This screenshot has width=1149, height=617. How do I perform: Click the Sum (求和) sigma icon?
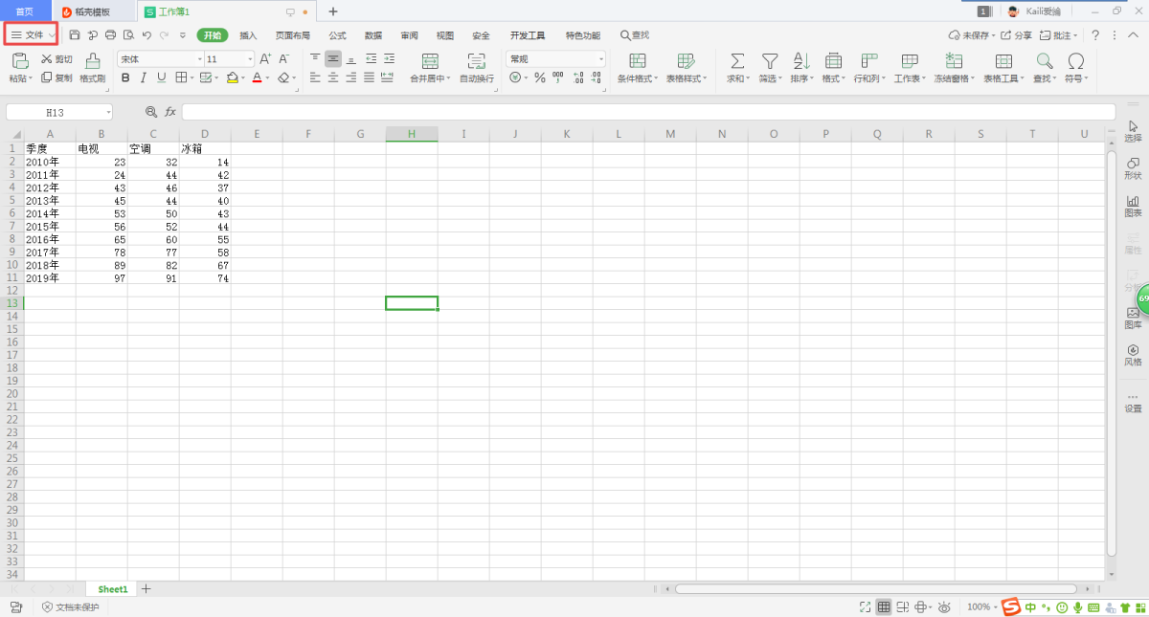(737, 60)
